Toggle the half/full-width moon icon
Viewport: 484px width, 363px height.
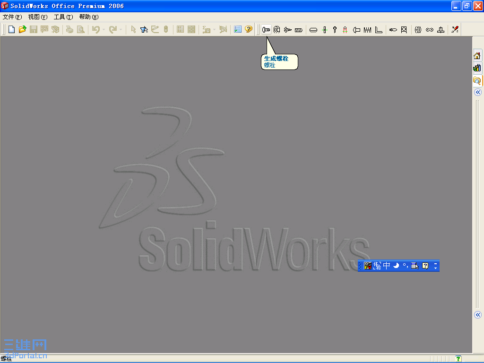coord(396,266)
